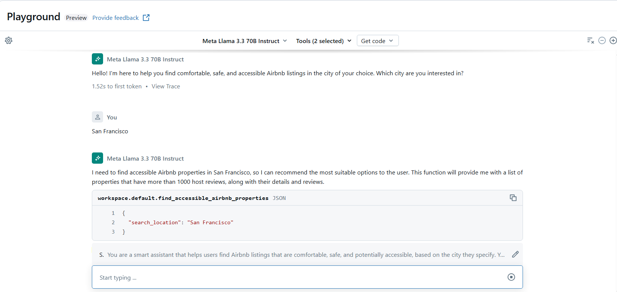Click the pencil icon to edit system prompt

tap(515, 254)
